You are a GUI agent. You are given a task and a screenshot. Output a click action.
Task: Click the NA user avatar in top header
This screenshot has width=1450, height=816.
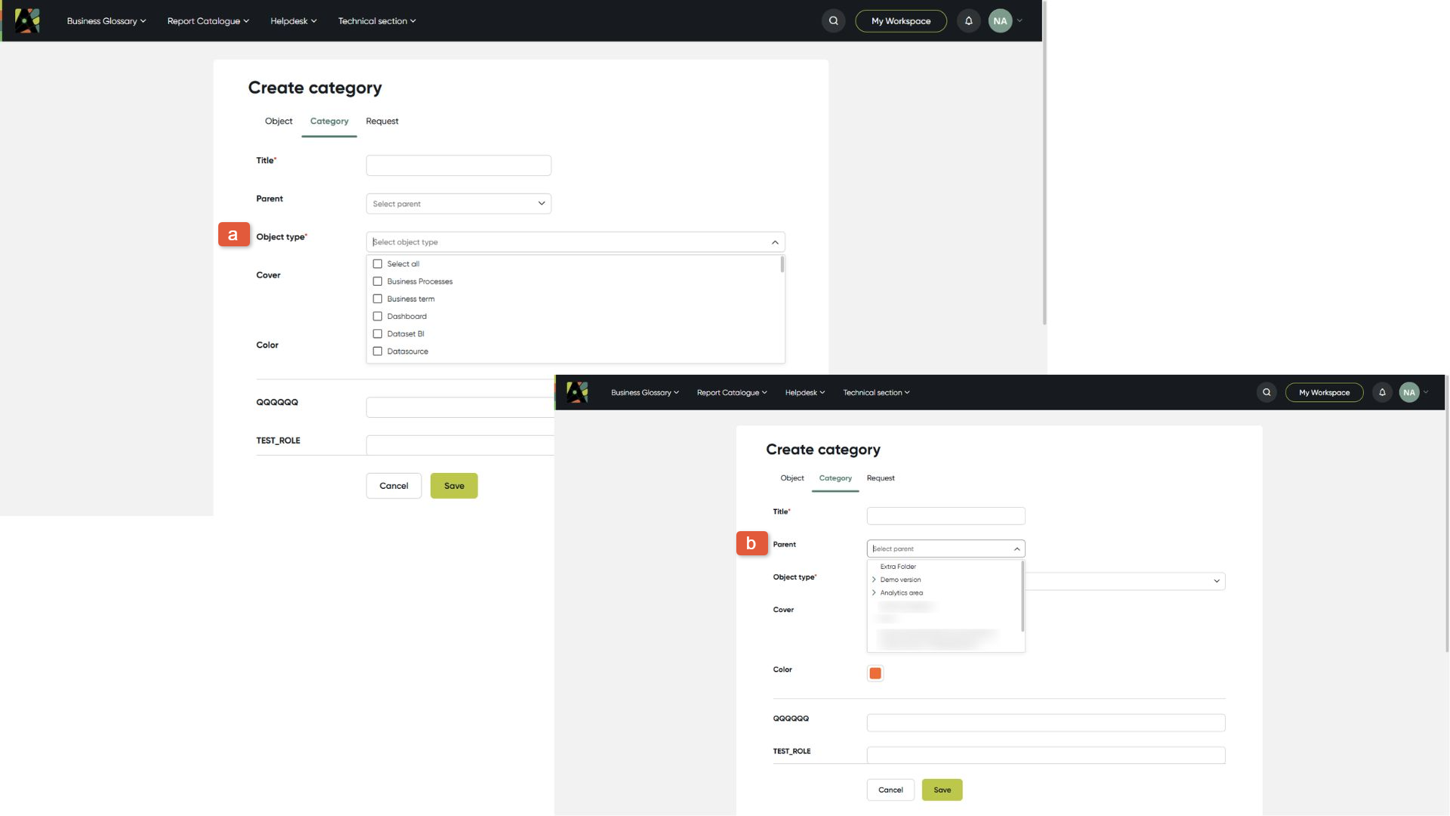(x=1000, y=21)
